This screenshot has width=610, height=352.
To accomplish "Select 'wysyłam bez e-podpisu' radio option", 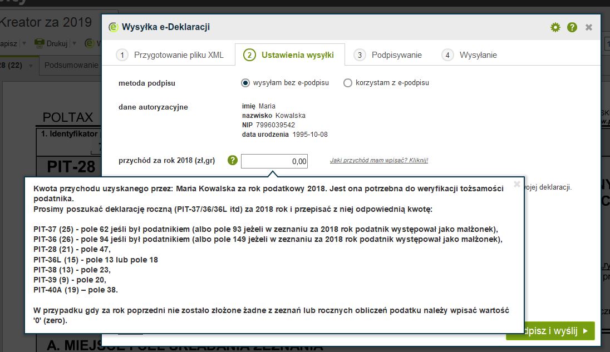I will [245, 83].
